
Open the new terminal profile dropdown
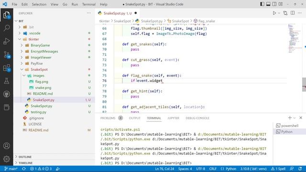[x=295, y=118]
